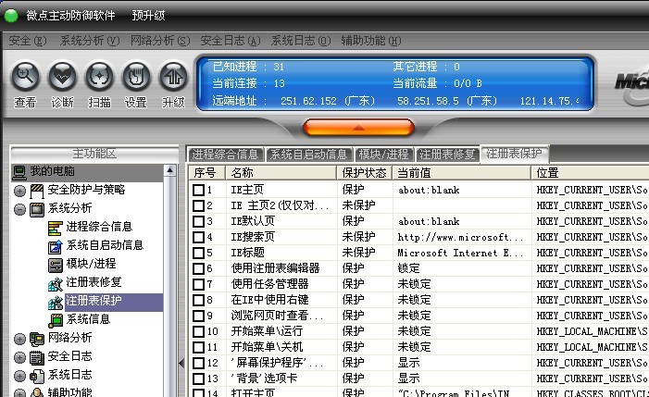Click 开始菜单\关机 entry name
The image size is (649, 397).
coord(267,347)
